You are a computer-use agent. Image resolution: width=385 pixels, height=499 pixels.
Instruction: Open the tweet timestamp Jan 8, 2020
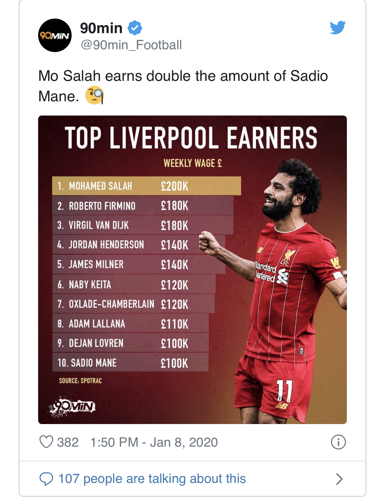154,442
